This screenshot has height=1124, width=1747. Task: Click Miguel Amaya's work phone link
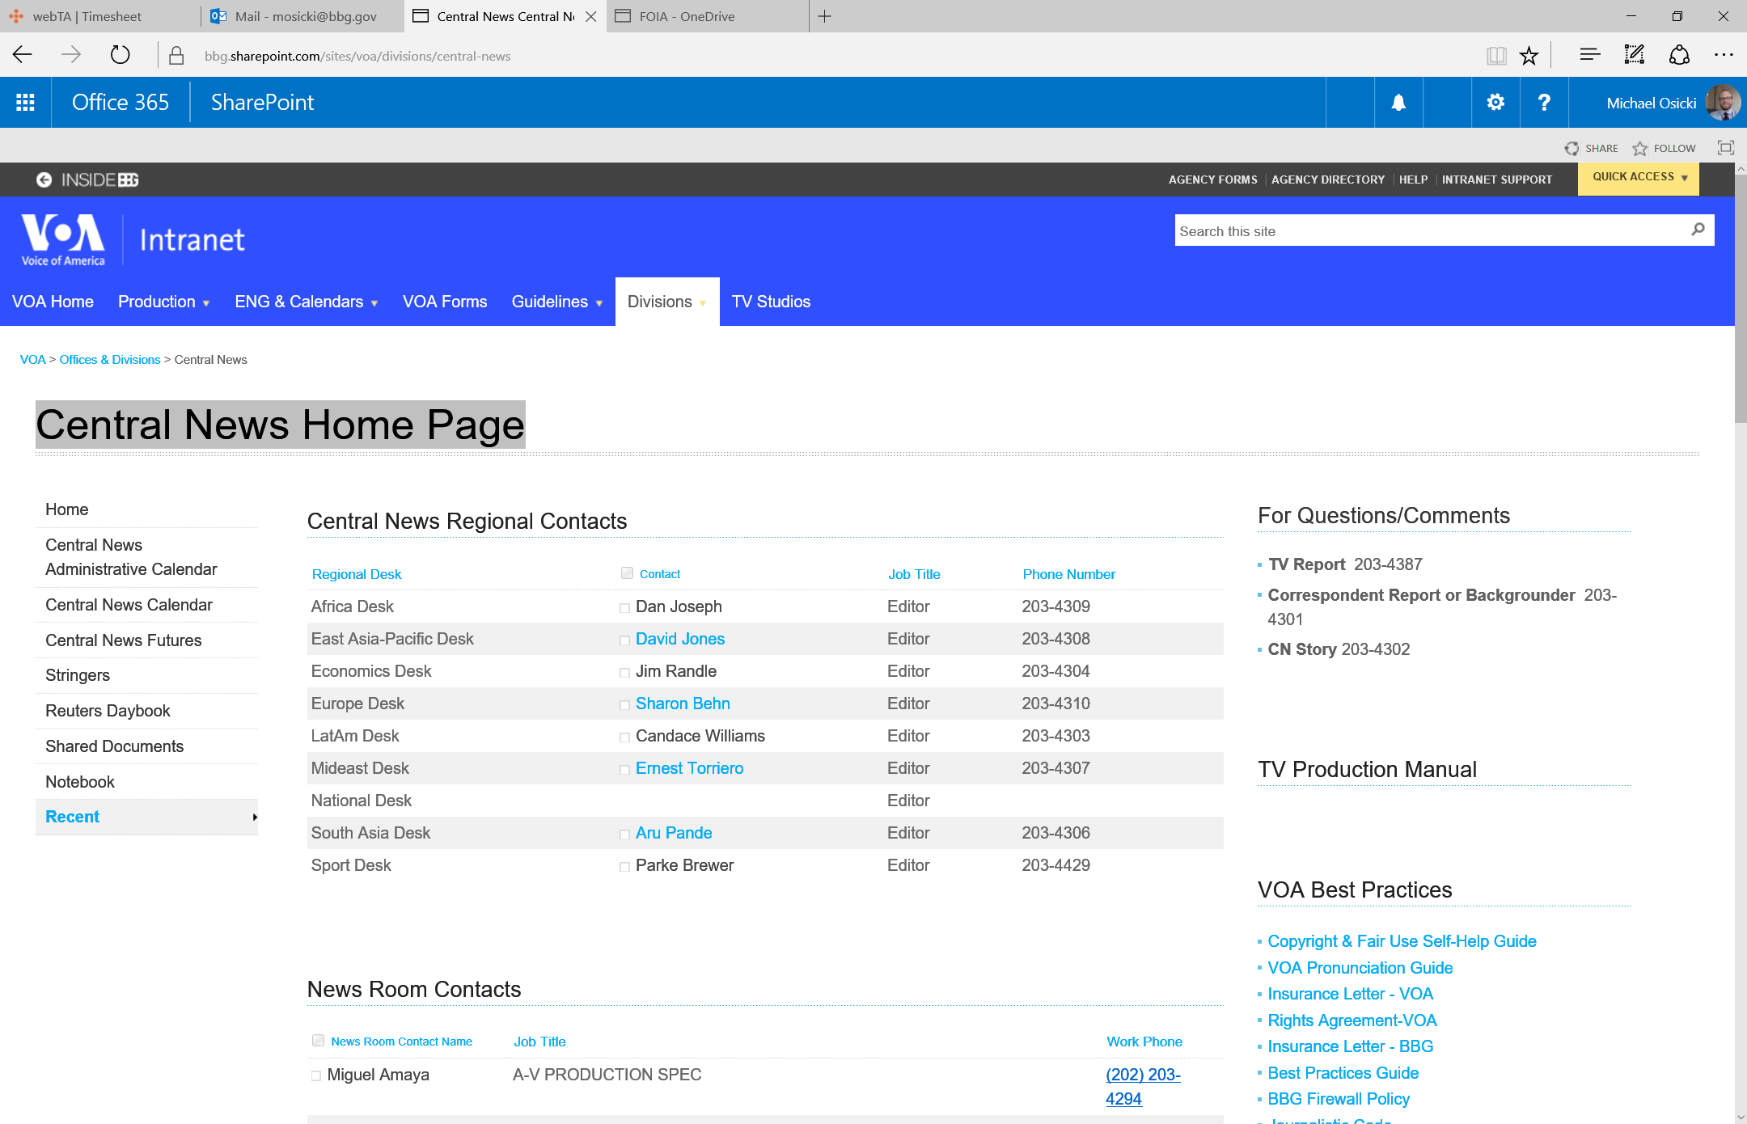coord(1143,1087)
